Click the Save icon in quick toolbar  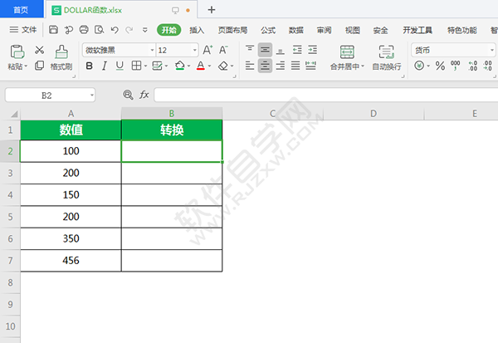pyautogui.click(x=53, y=30)
